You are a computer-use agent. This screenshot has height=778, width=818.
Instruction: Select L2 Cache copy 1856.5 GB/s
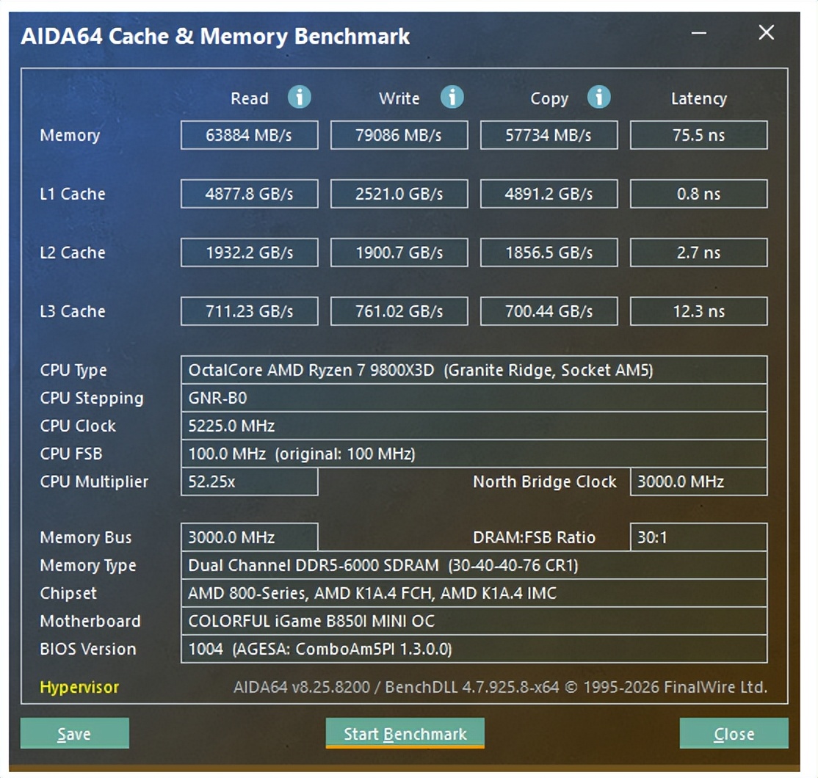[x=549, y=252]
